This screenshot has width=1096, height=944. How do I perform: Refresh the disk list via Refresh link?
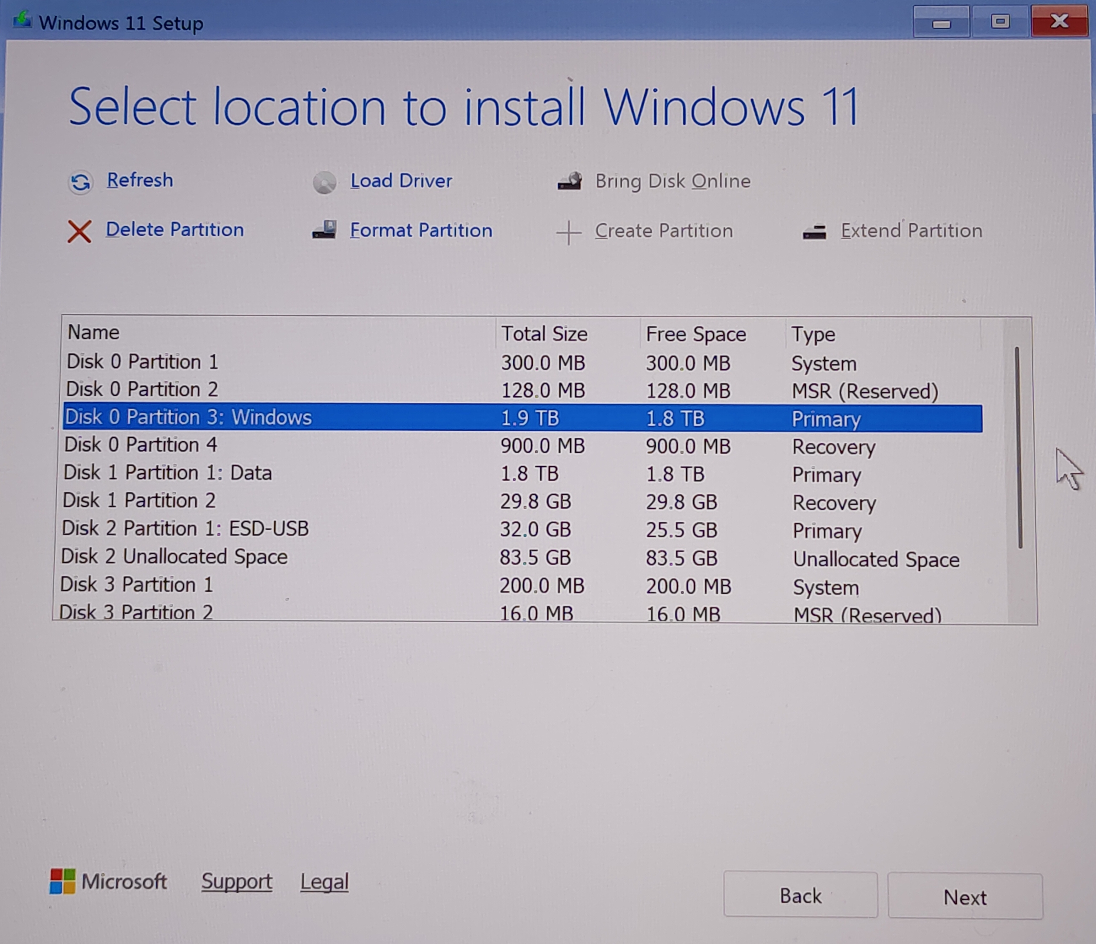coord(140,180)
